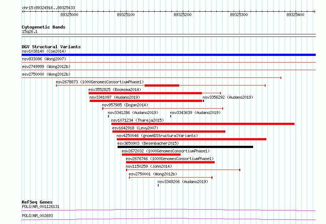
Task: Open the RefSeq Genes track title
Action: (x=37, y=202)
